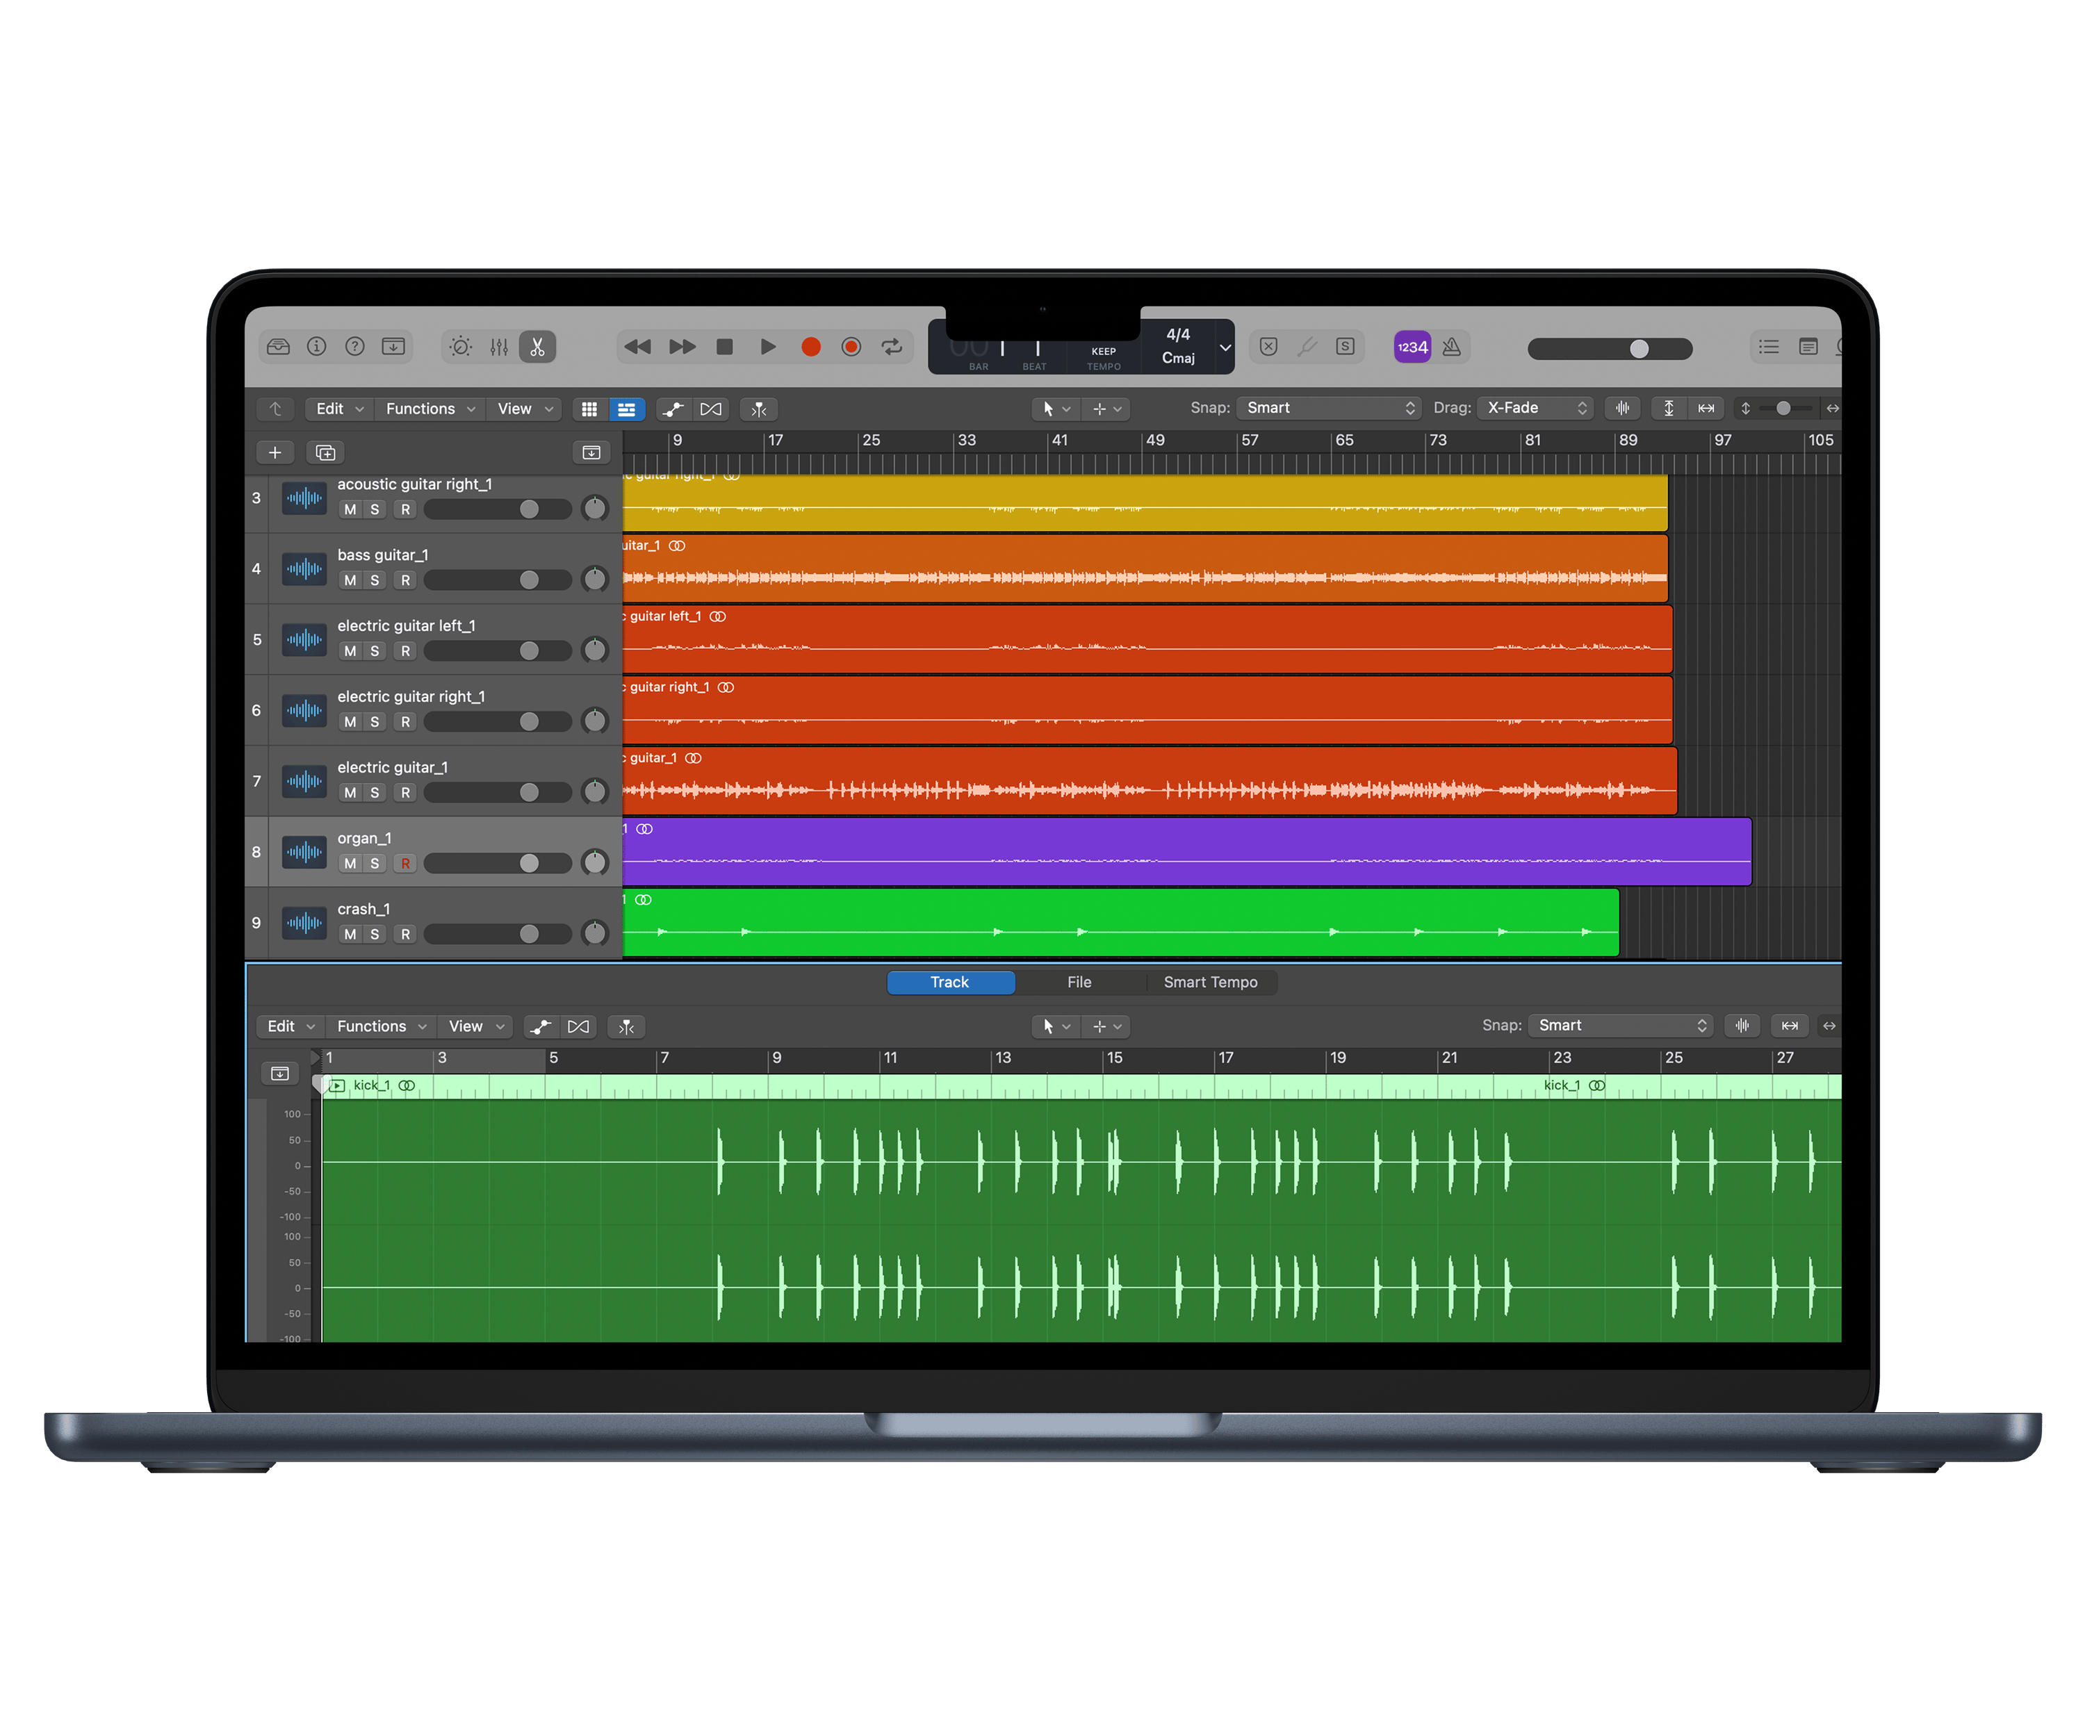The width and height of the screenshot is (2085, 1722).
Task: Enable the count-in 1234 button
Action: tap(1412, 347)
